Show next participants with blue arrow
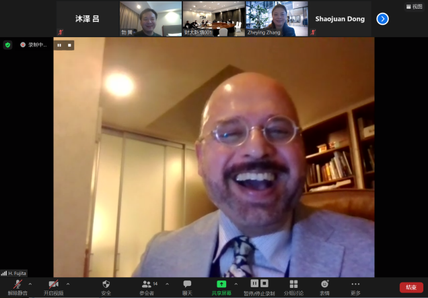Screen dimensions: 428x298 coord(382,19)
